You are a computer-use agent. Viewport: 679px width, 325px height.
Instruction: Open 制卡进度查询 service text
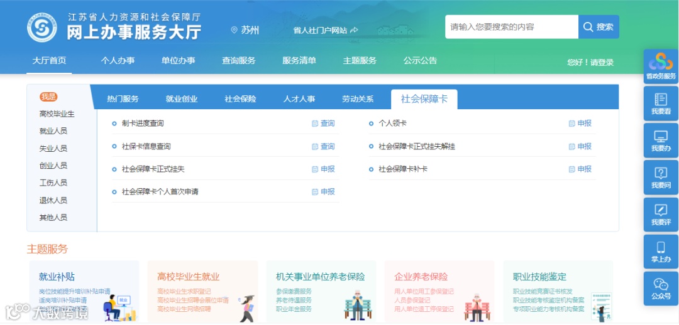coord(143,124)
